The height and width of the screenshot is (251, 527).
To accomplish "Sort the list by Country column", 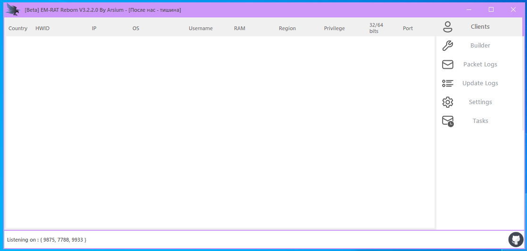I will pos(18,28).
